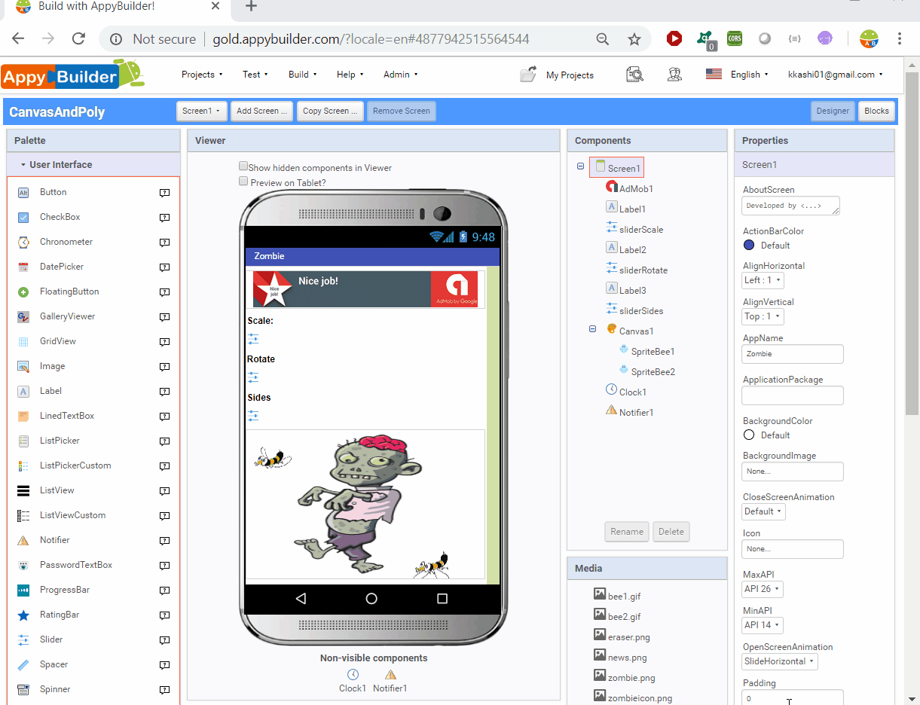The image size is (920, 705).
Task: Collapse the Screen1 tree node
Action: (x=580, y=167)
